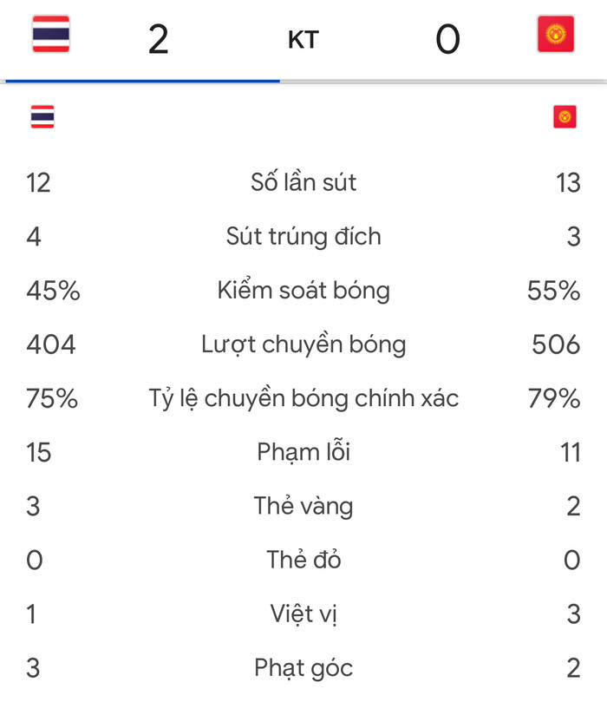Viewport: 607px width, 715px height.
Task: Click the Thailand flag icon at the top
Action: 48,35
